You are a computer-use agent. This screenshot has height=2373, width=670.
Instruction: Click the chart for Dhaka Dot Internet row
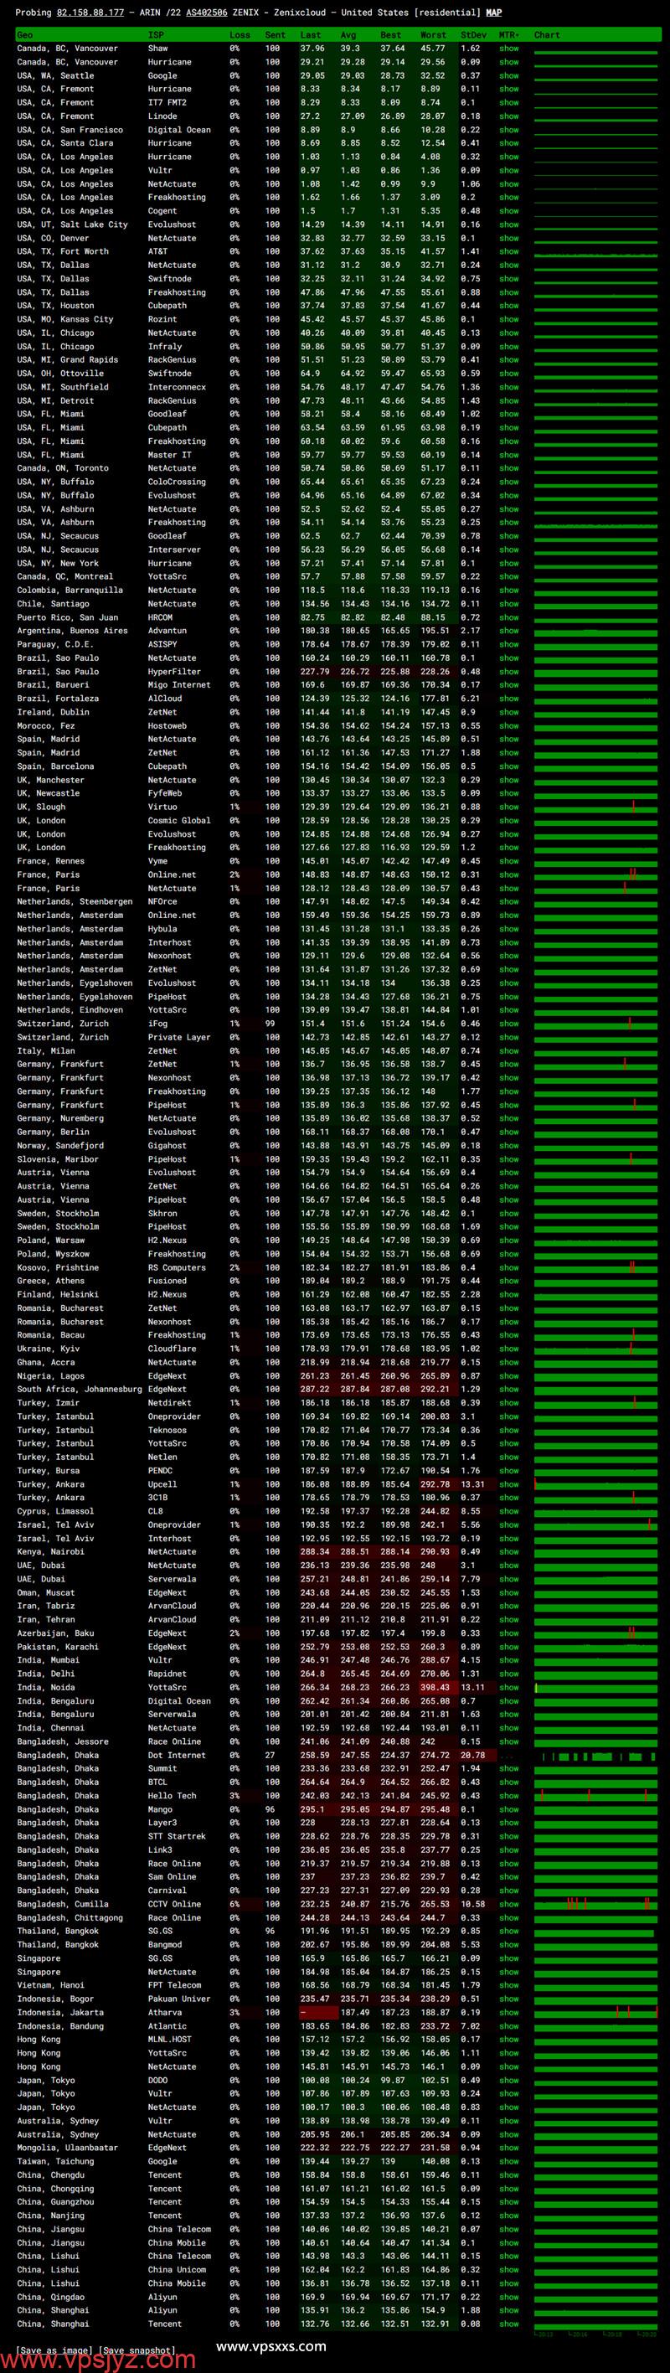click(x=597, y=1756)
